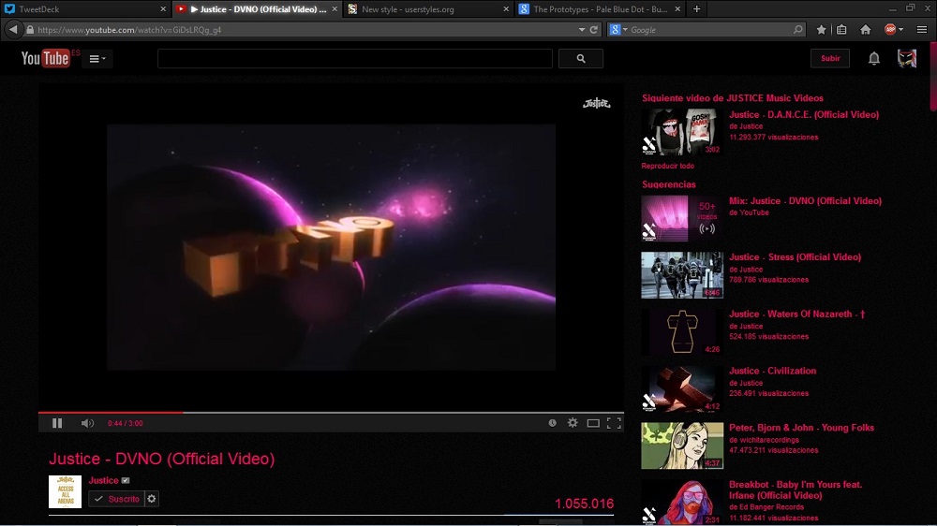937x526 pixels.
Task: Click the Subir upload button
Action: point(830,58)
